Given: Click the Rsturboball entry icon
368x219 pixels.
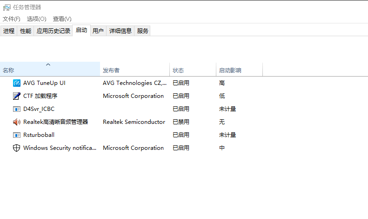Looking at the screenshot, I should pos(17,135).
